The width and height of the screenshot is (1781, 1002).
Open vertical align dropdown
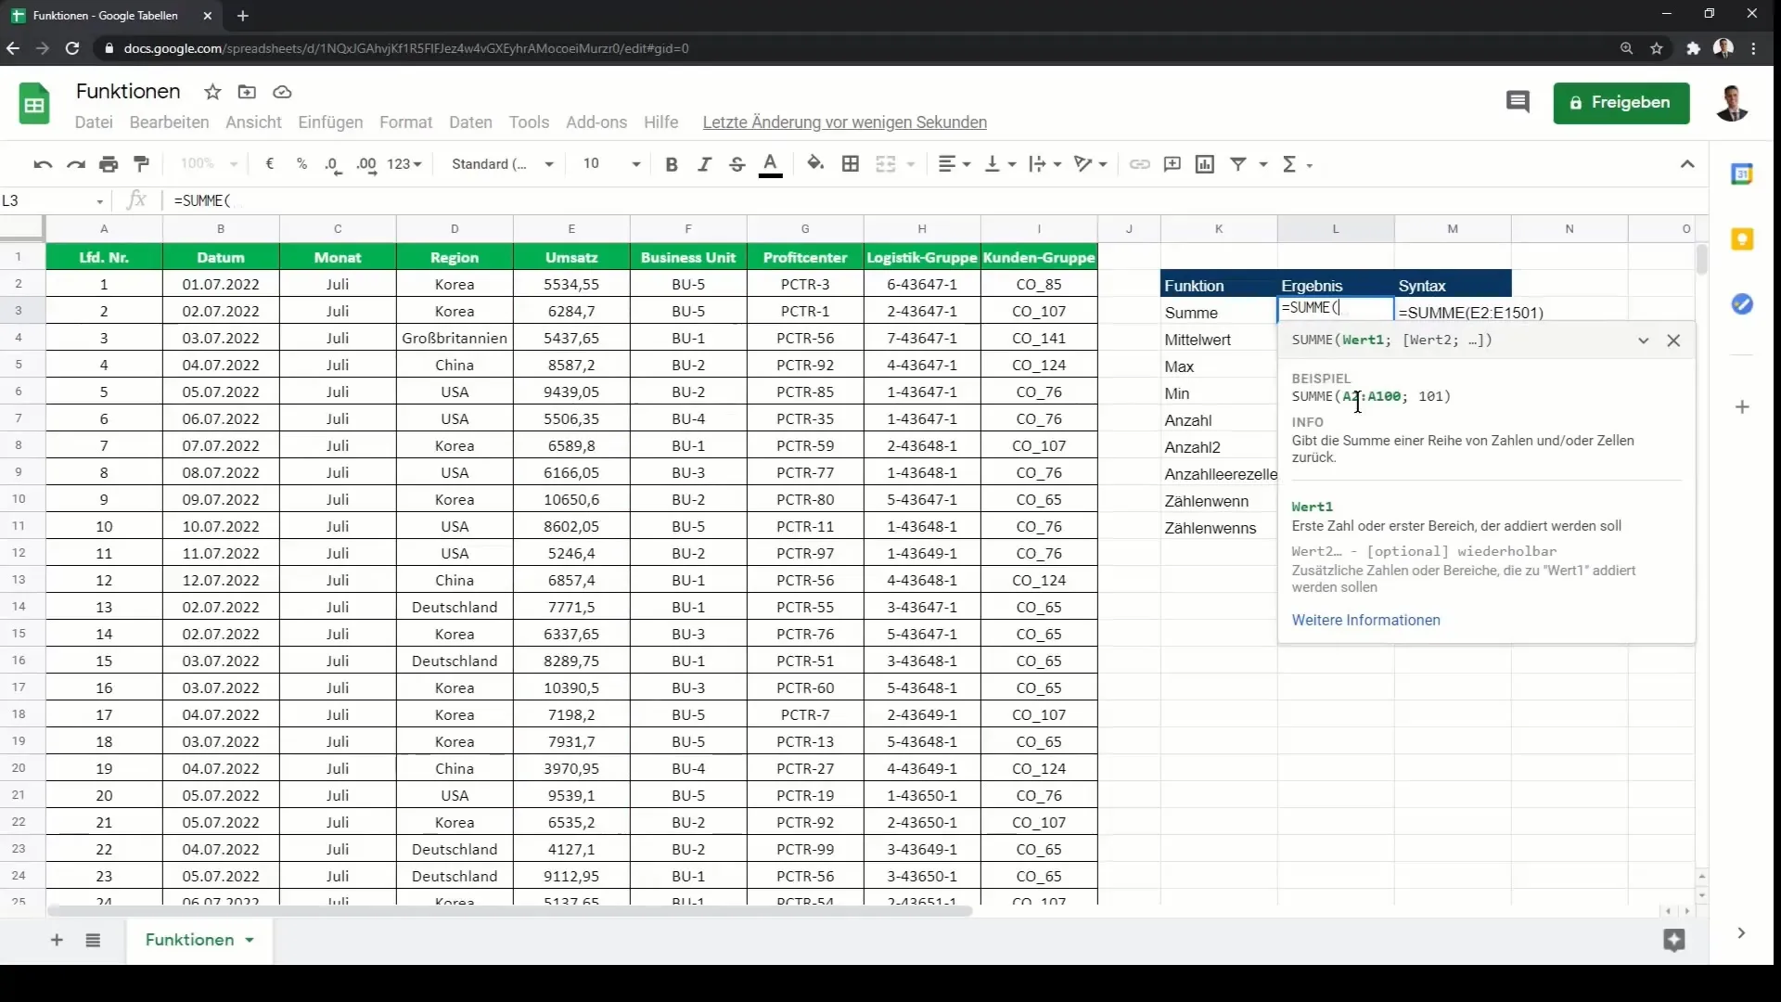coord(1000,164)
